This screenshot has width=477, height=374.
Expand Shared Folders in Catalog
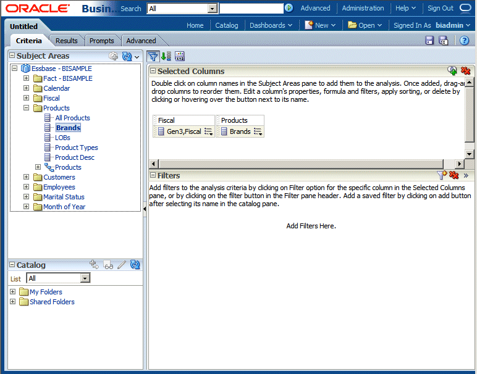(13, 302)
